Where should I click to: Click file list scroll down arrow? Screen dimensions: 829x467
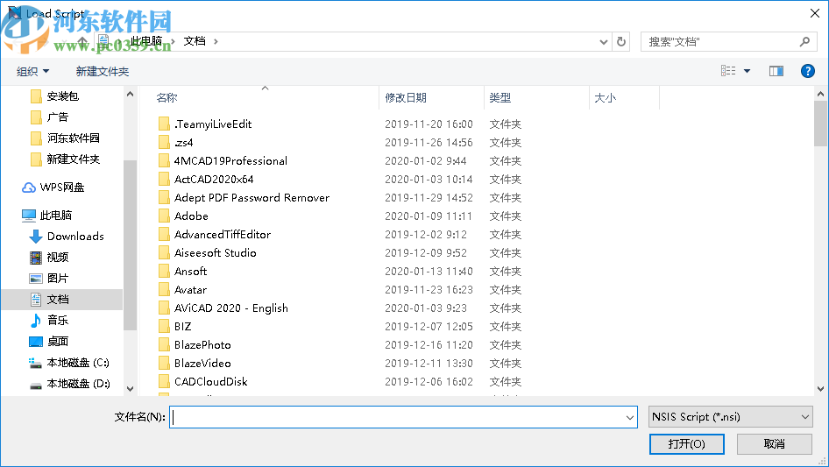click(820, 389)
